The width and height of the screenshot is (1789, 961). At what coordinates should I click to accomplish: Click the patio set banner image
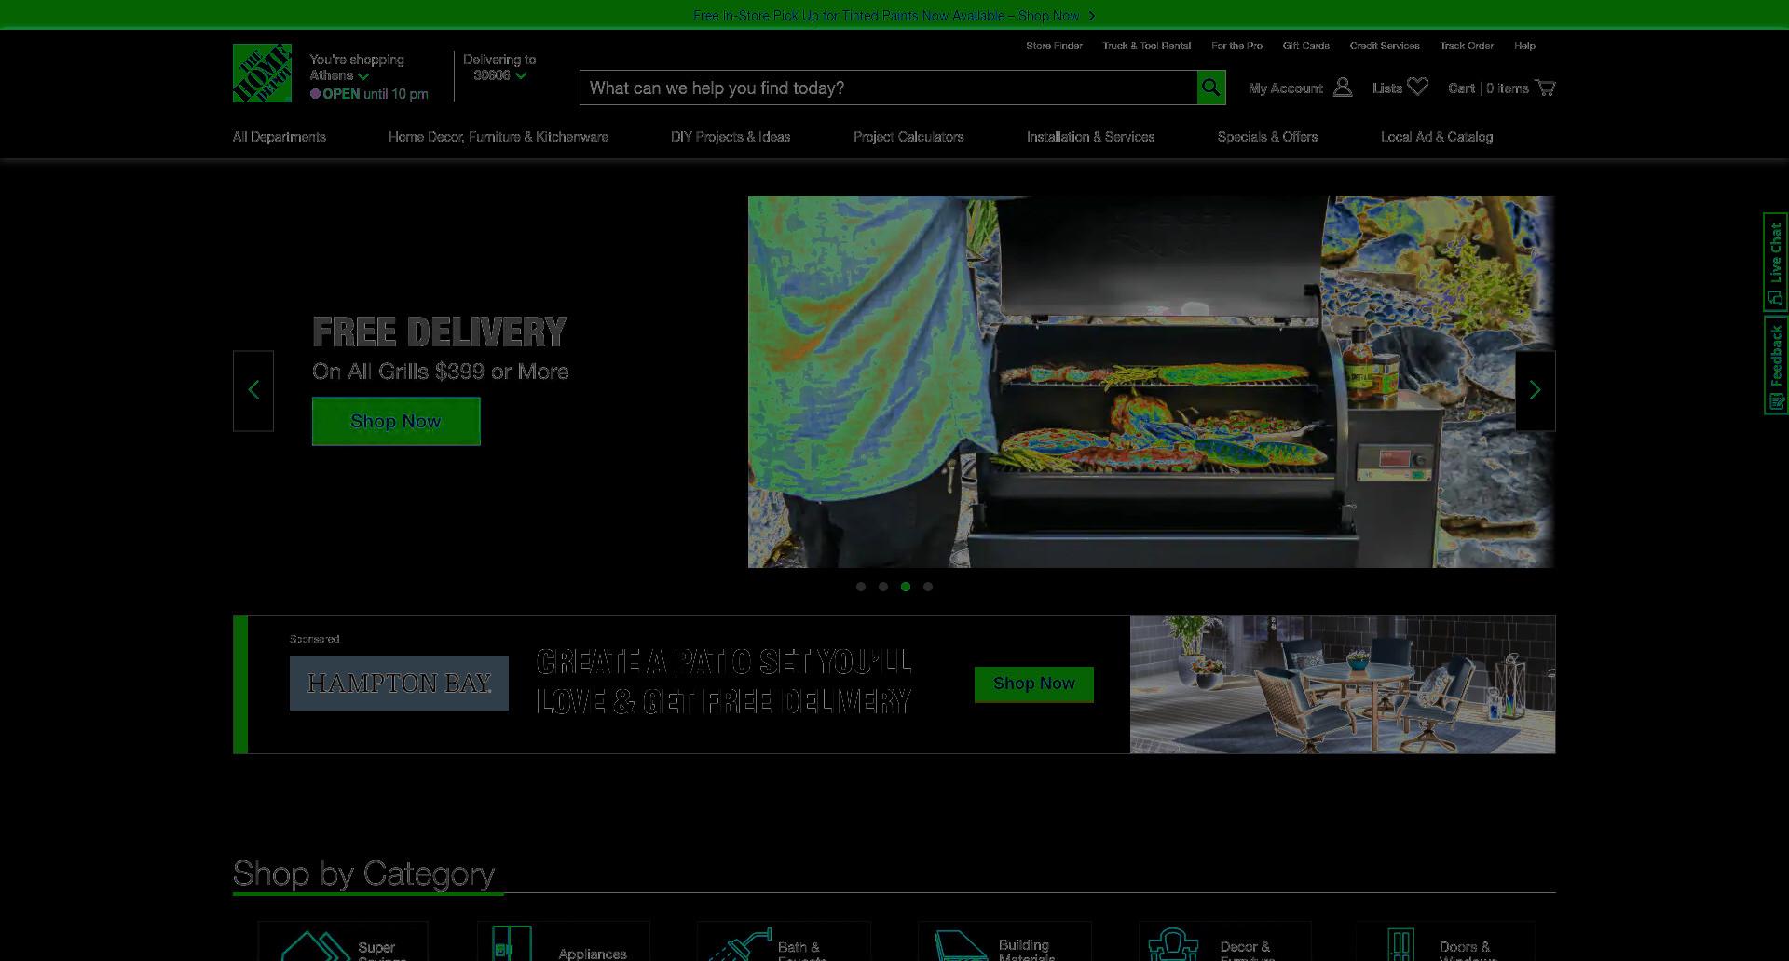pyautogui.click(x=1343, y=684)
